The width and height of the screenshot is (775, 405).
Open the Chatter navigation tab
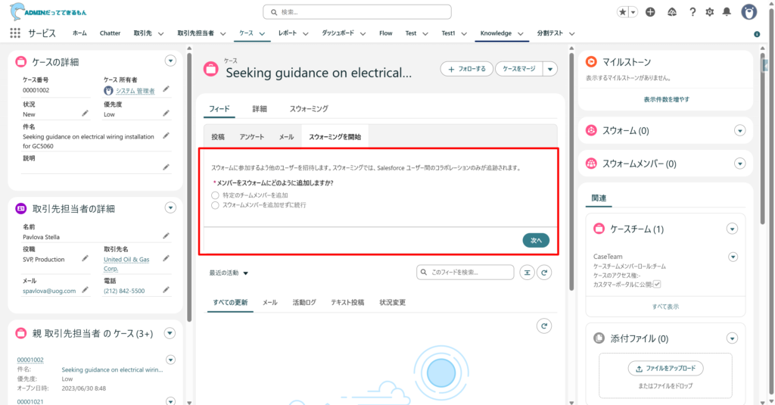tap(110, 33)
